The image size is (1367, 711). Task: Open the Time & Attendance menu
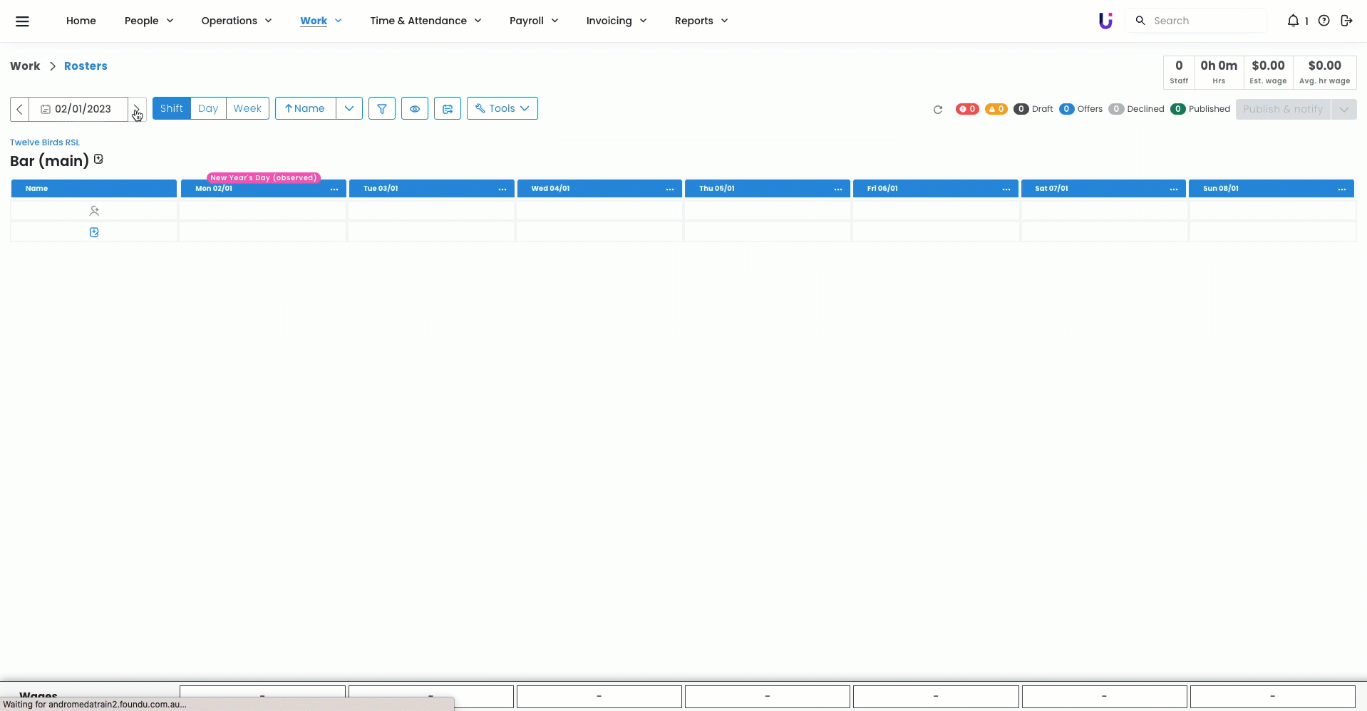(425, 21)
